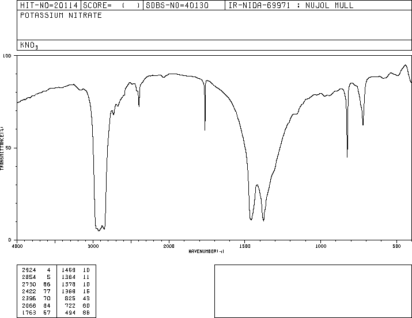The width and height of the screenshot is (412, 318).
Task: Select peak table entry 1368
Action: tap(69, 291)
